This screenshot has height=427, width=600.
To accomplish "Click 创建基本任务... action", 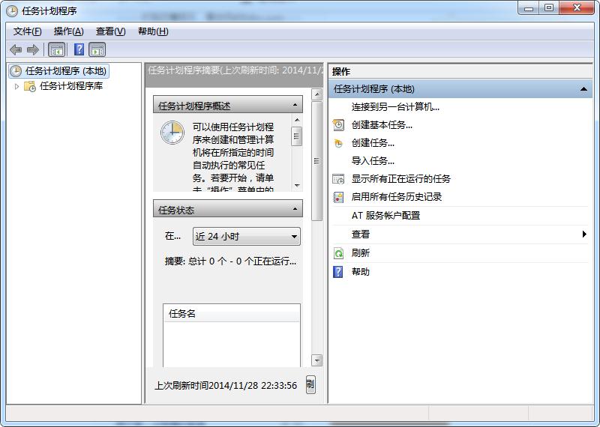I will click(x=382, y=125).
